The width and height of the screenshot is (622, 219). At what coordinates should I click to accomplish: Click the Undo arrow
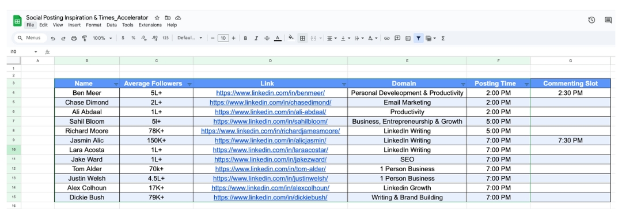pyautogui.click(x=53, y=38)
